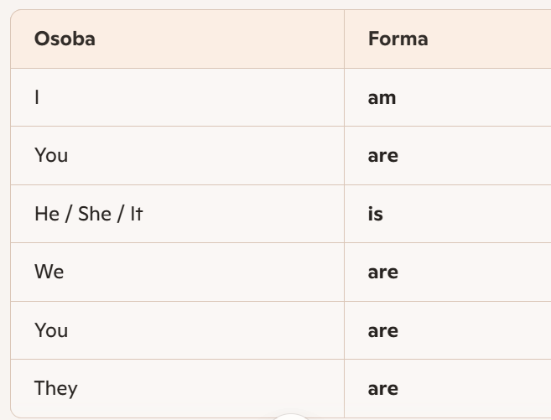Select the bold verb form is
551x420 pixels.
coord(375,214)
